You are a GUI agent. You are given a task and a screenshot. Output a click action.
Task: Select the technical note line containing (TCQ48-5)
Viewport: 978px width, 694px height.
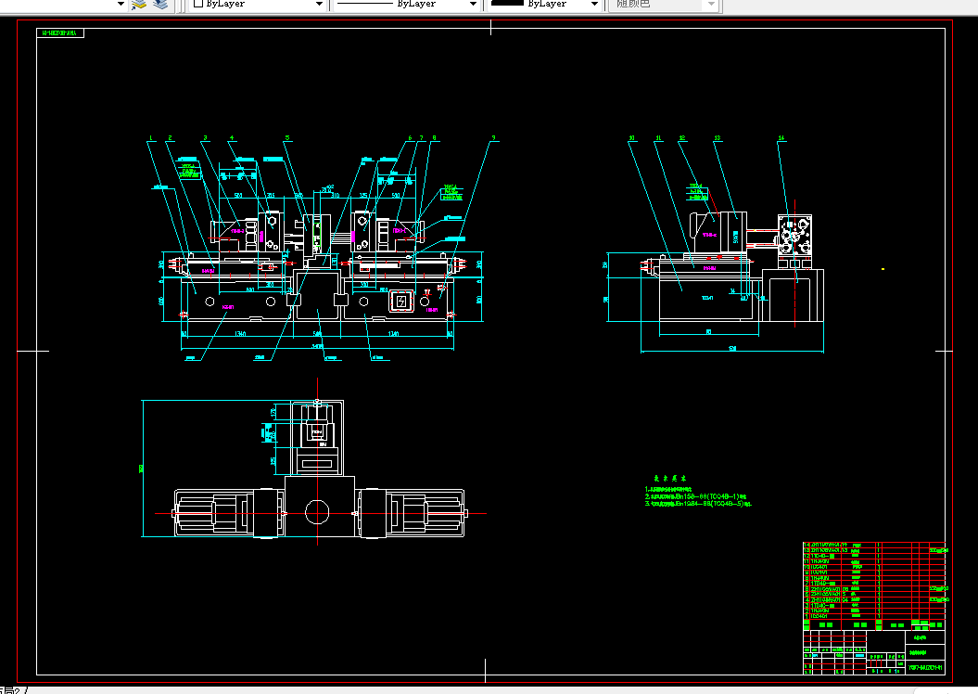click(x=698, y=504)
